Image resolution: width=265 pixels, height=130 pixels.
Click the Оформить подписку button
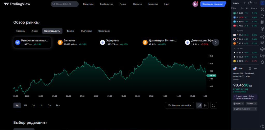click(213, 4)
